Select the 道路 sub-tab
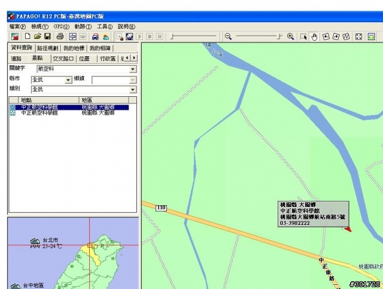The width and height of the screenshot is (383, 289). point(16,59)
